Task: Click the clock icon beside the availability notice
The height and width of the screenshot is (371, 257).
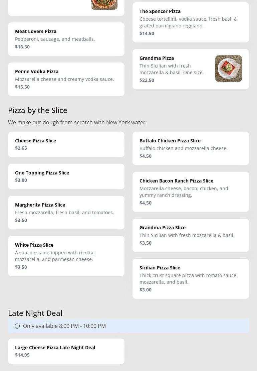Action: [x=17, y=326]
